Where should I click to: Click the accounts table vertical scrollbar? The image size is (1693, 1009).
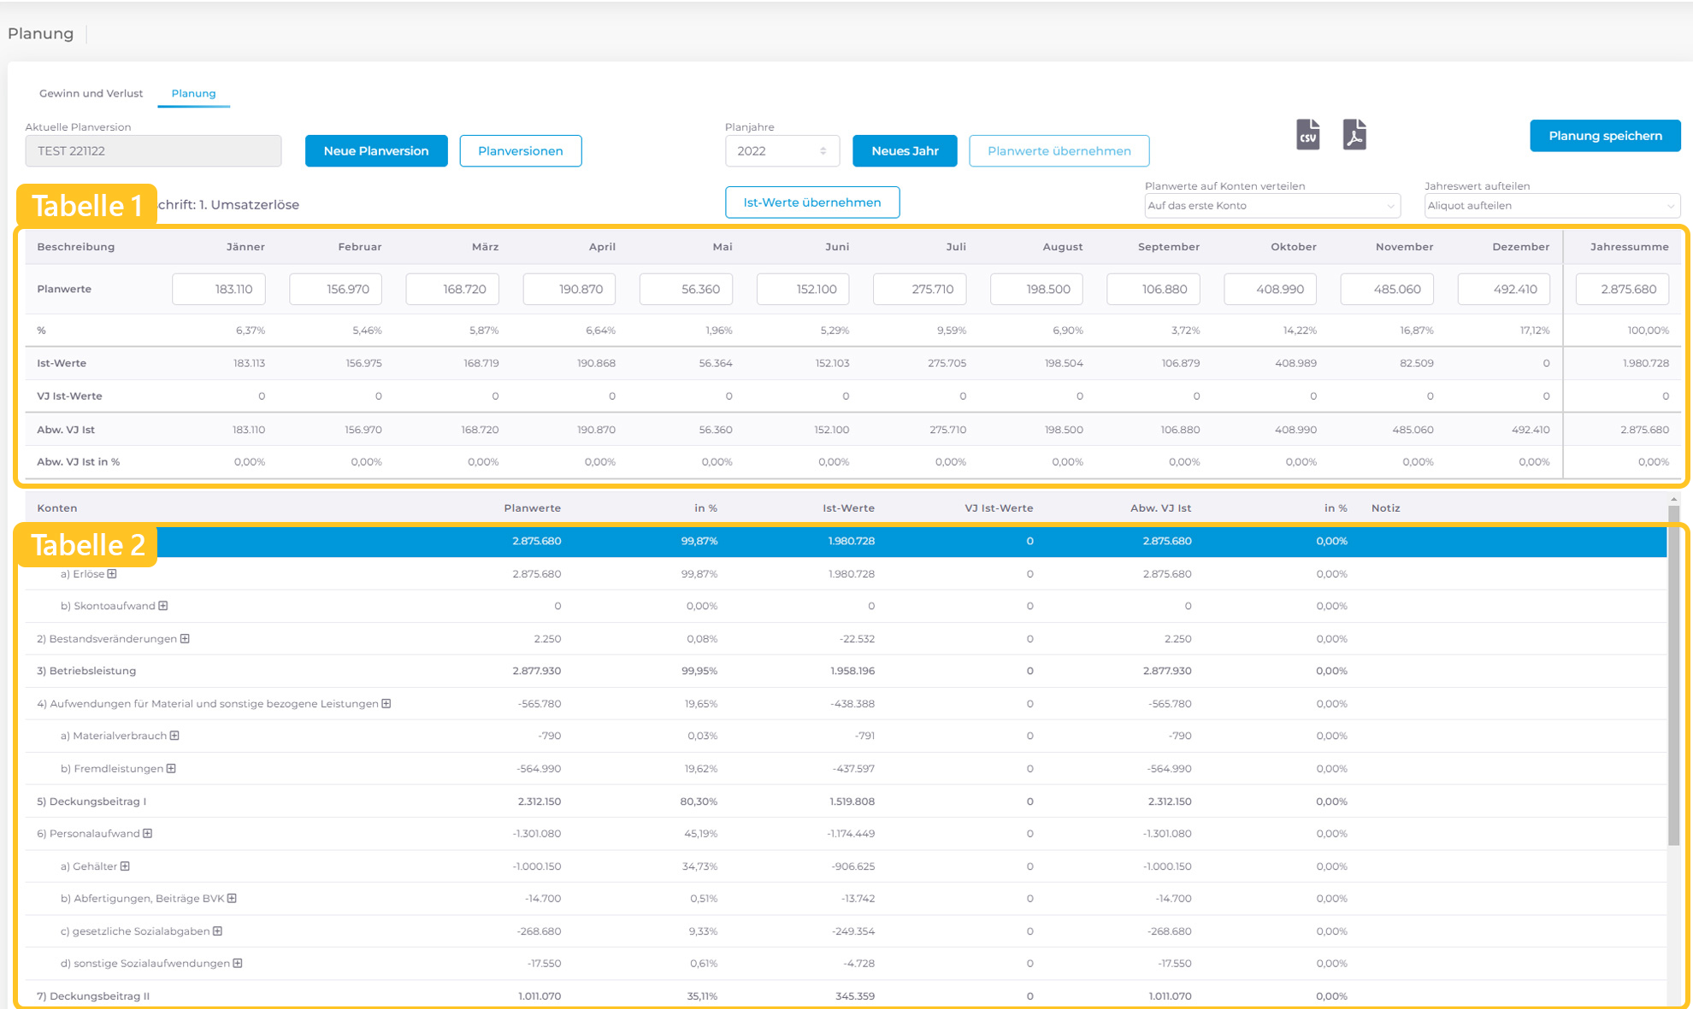pos(1673,675)
